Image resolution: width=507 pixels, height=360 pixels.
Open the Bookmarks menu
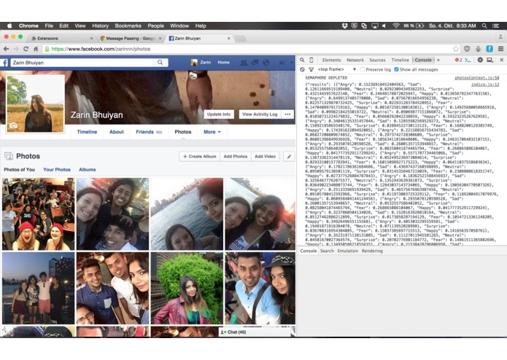128,26
